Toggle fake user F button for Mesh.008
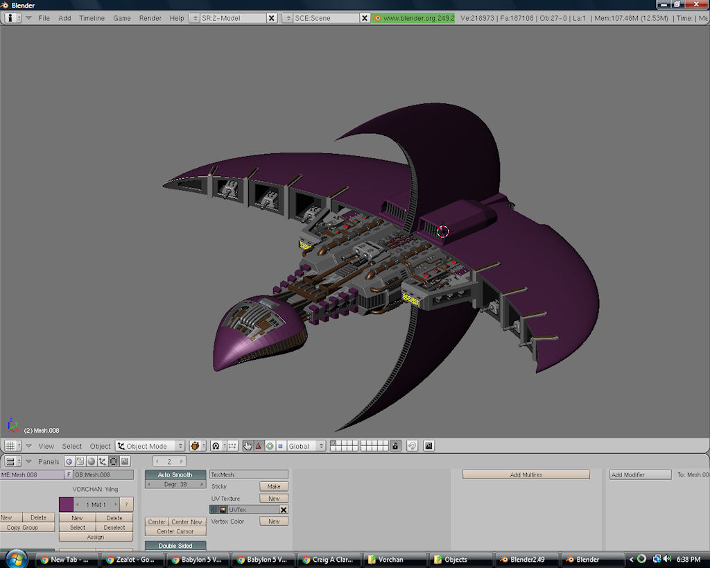Image resolution: width=710 pixels, height=568 pixels. pos(69,474)
